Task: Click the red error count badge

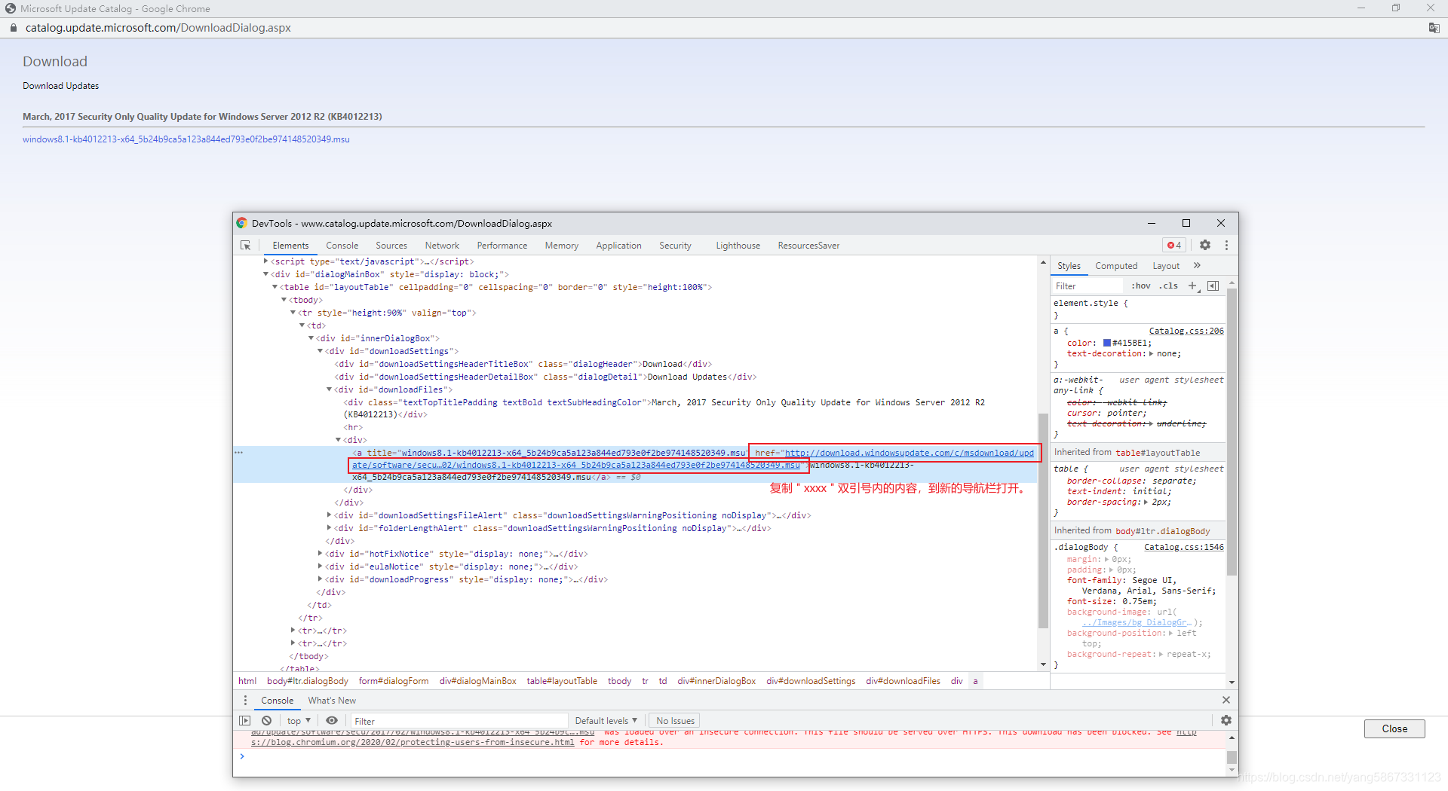Action: pyautogui.click(x=1174, y=246)
